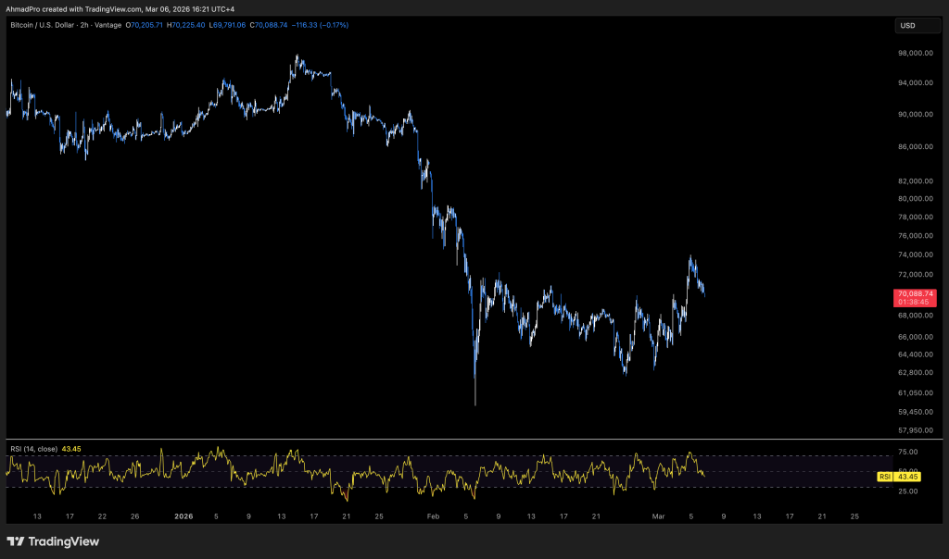The height and width of the screenshot is (559, 949).
Task: Click the red current price label 70,088.74
Action: pos(916,293)
